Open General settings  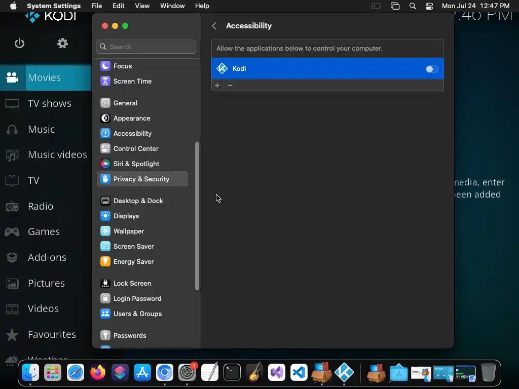[x=142, y=103]
